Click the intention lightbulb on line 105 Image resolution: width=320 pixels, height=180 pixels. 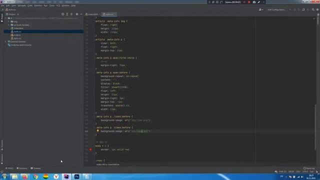98,131
